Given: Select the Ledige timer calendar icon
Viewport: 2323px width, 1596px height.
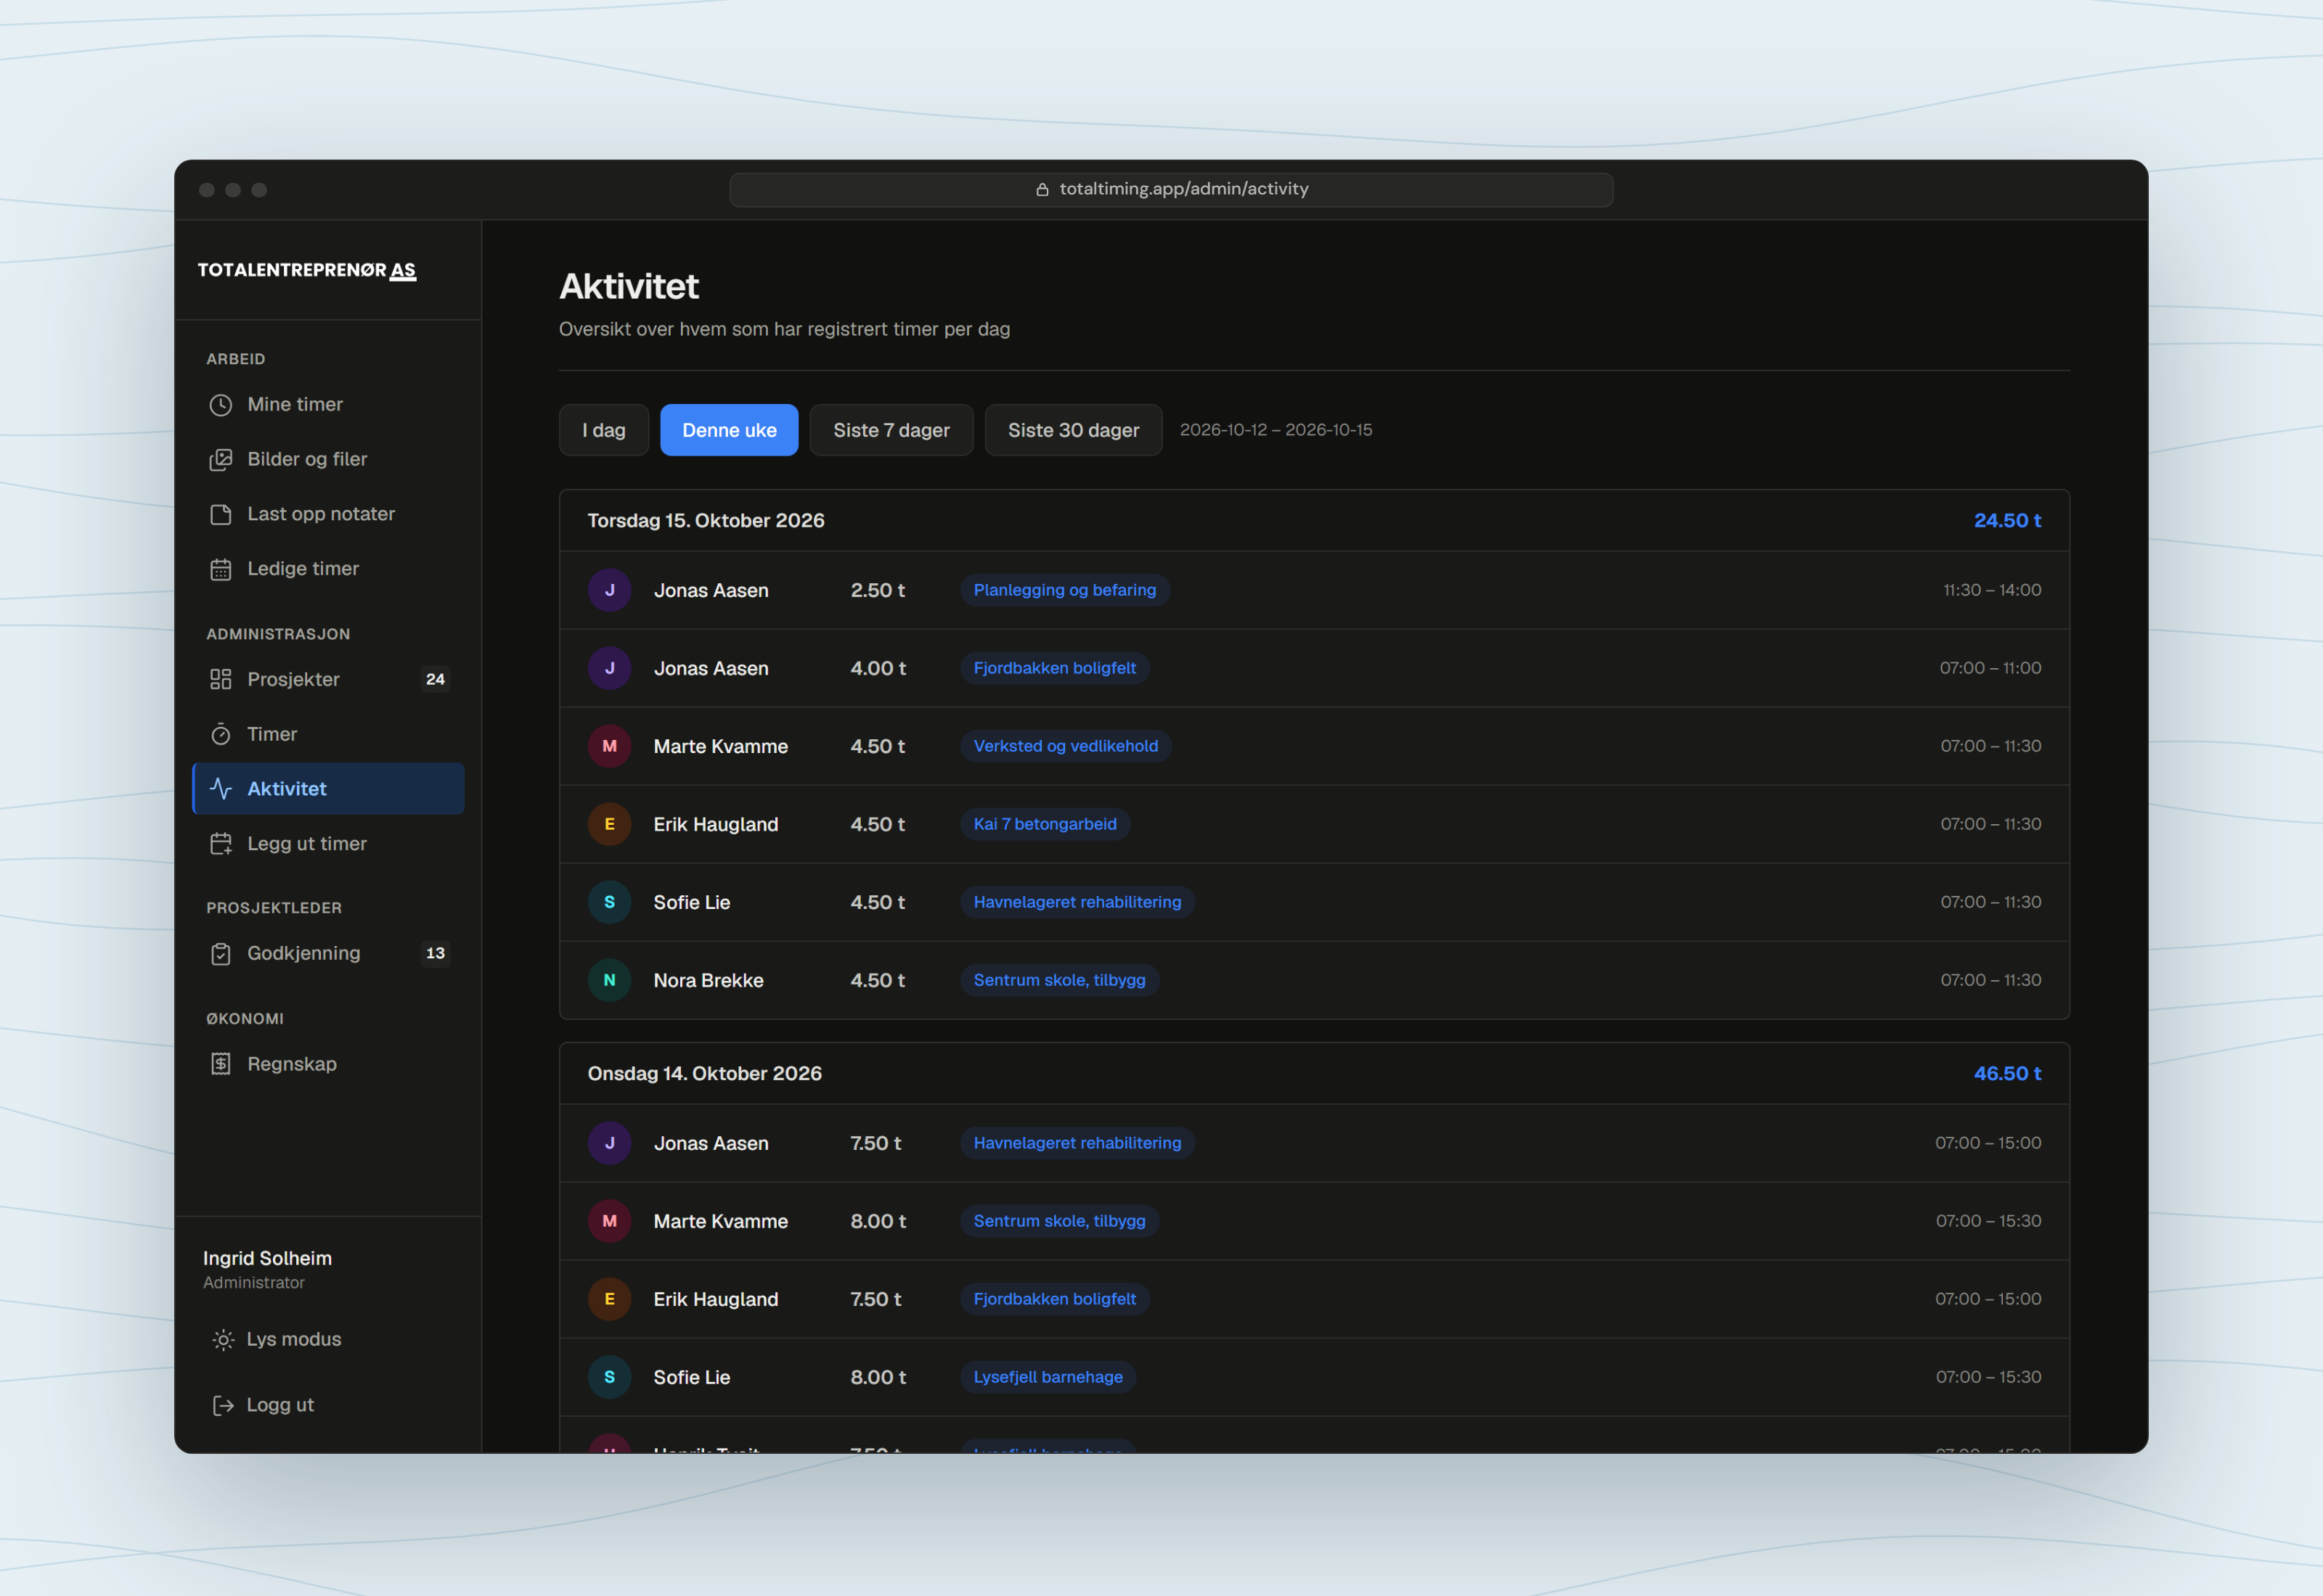Looking at the screenshot, I should coord(220,569).
